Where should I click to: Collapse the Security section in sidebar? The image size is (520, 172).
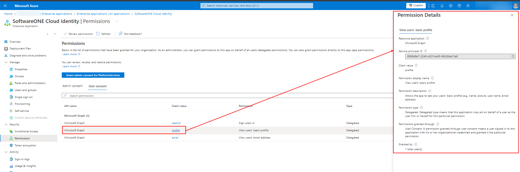click(6, 124)
